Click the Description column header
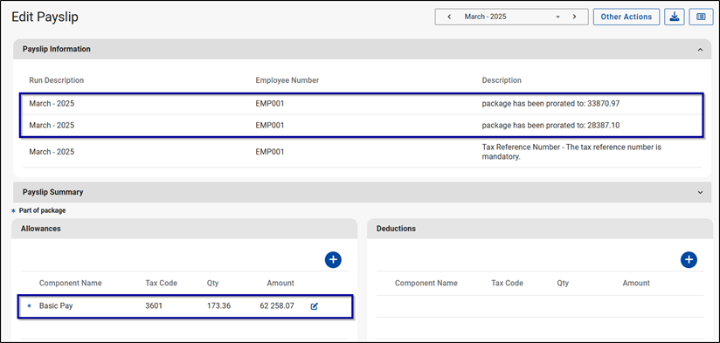 coord(502,80)
